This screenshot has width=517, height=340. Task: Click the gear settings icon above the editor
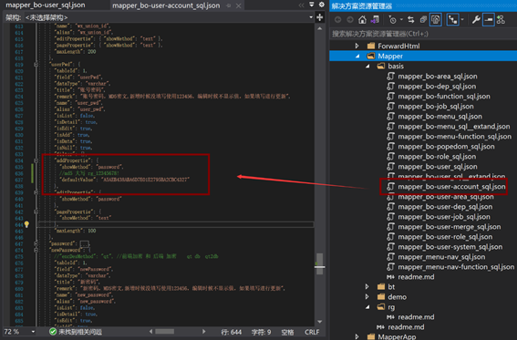(x=322, y=5)
